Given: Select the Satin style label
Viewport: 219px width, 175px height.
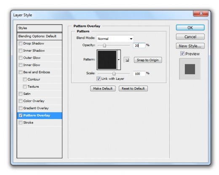Looking at the screenshot, I should coord(27,94).
